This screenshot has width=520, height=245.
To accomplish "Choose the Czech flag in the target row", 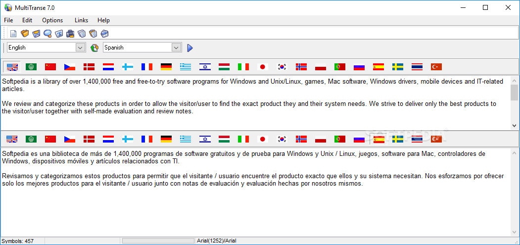I will click(x=70, y=139).
